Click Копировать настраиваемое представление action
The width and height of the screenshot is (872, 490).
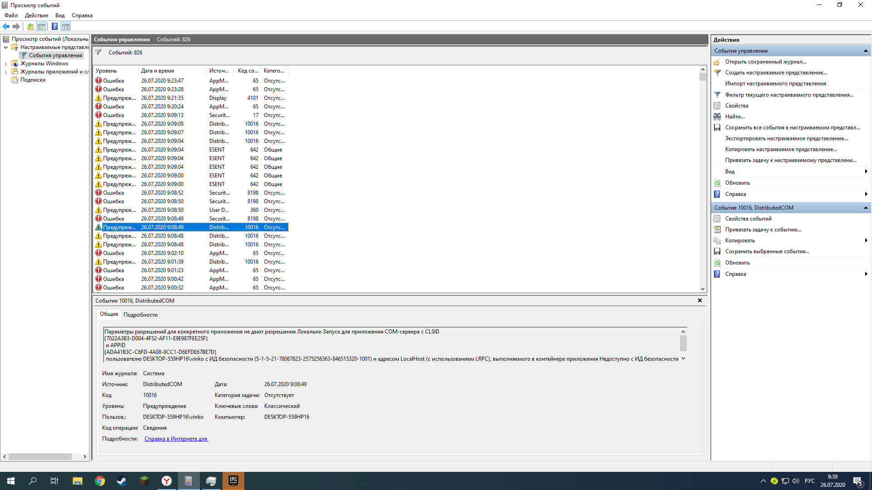click(781, 149)
